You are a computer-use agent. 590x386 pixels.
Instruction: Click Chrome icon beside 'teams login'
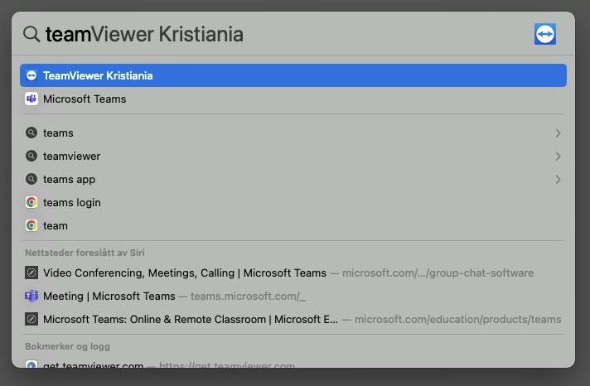[x=31, y=202]
